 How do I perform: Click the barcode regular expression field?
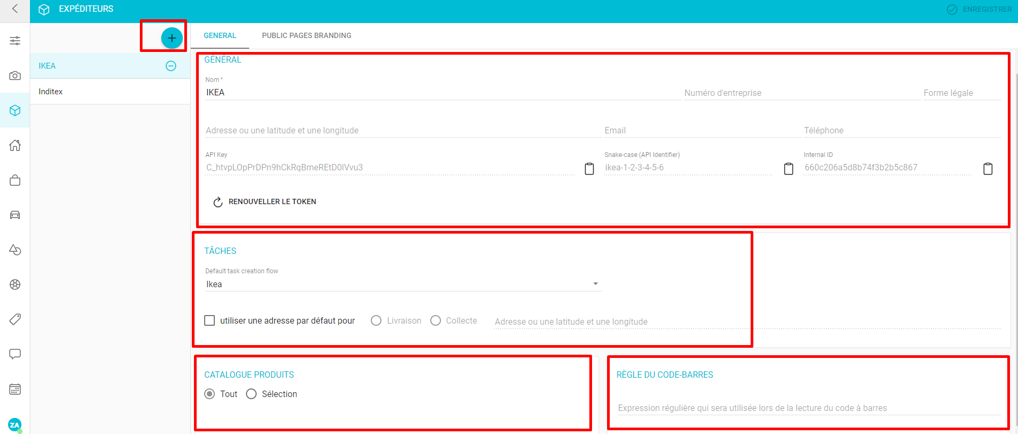tap(809, 408)
